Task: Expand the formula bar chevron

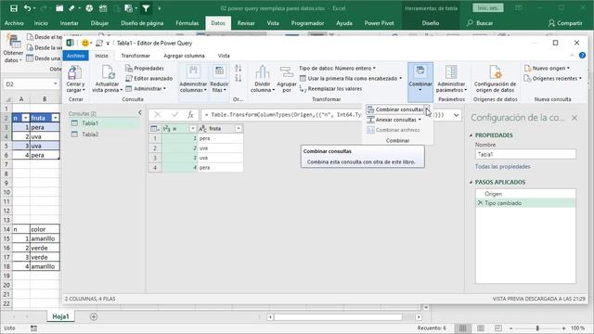Action: point(456,115)
